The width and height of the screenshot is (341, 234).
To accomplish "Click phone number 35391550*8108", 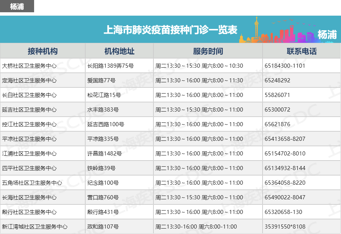I will (x=285, y=227).
